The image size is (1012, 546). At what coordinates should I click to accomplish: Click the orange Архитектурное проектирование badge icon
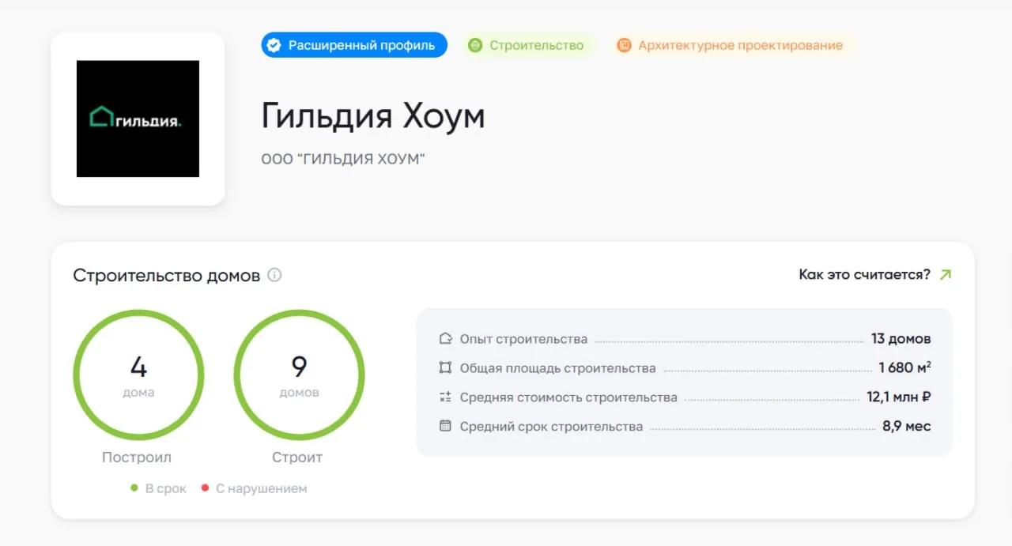point(624,45)
